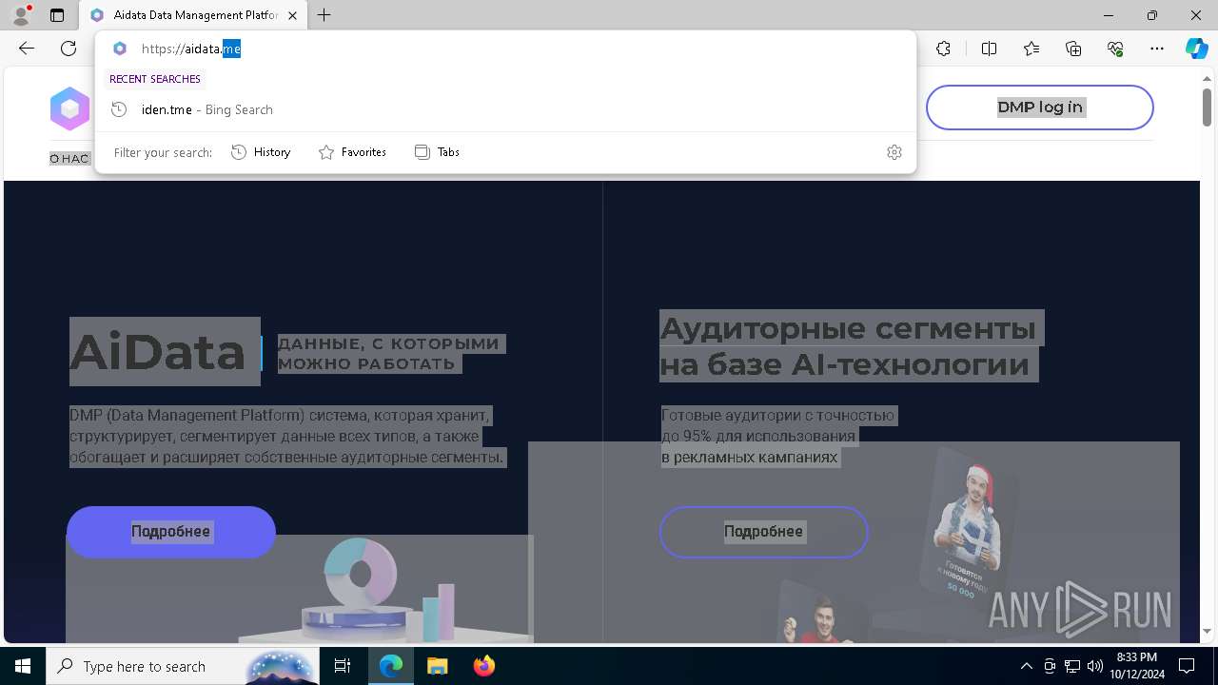Click the Аудиторные сегменты heading
This screenshot has height=685, width=1218.
point(847,346)
